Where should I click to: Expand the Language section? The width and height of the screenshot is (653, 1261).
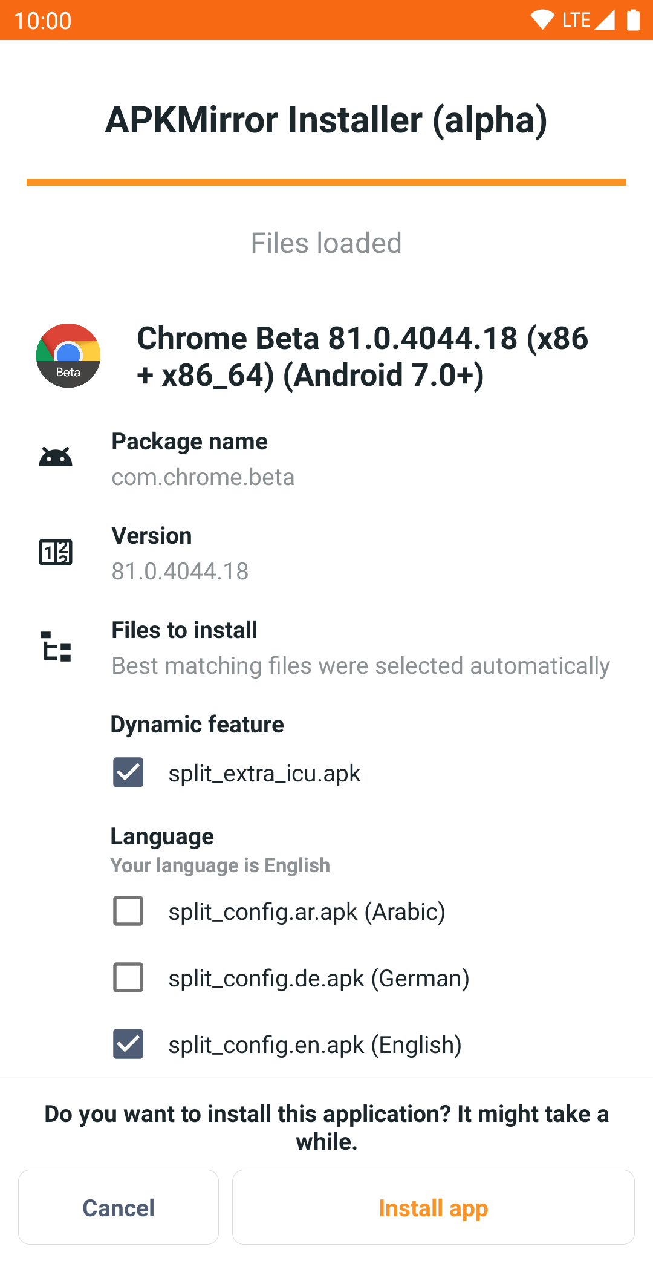coord(161,836)
